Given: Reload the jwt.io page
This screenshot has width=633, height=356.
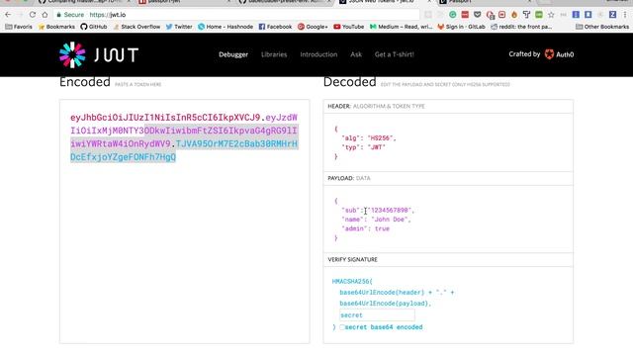Looking at the screenshot, I should (33, 15).
